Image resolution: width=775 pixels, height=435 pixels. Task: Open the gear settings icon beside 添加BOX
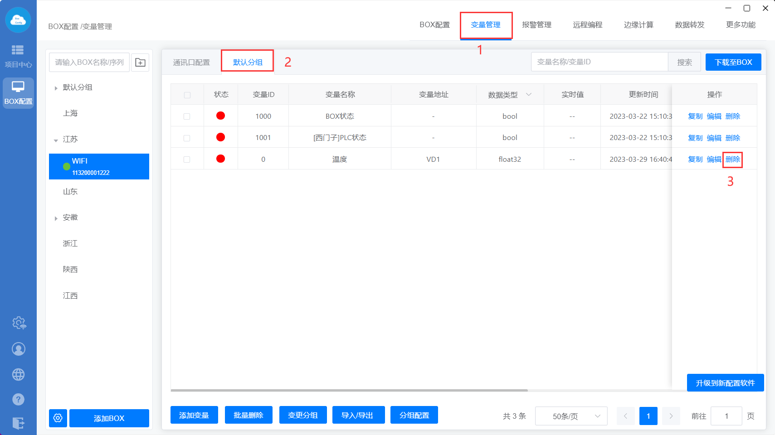[58, 418]
